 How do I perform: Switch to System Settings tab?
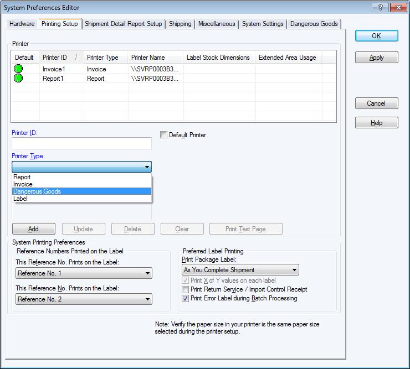[263, 24]
